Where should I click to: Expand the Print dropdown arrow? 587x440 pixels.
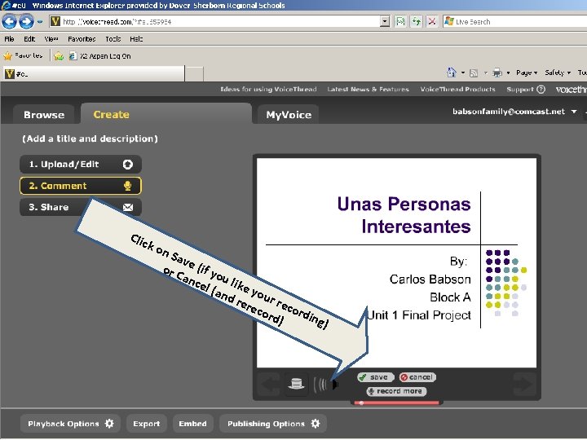click(508, 73)
